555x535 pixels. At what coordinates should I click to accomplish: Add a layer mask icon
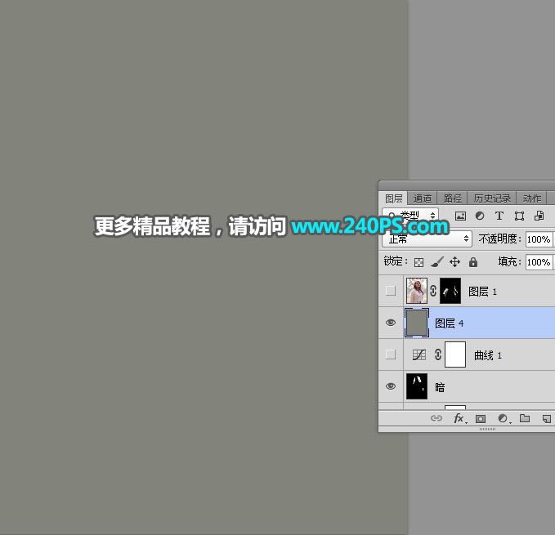pyautogui.click(x=481, y=419)
